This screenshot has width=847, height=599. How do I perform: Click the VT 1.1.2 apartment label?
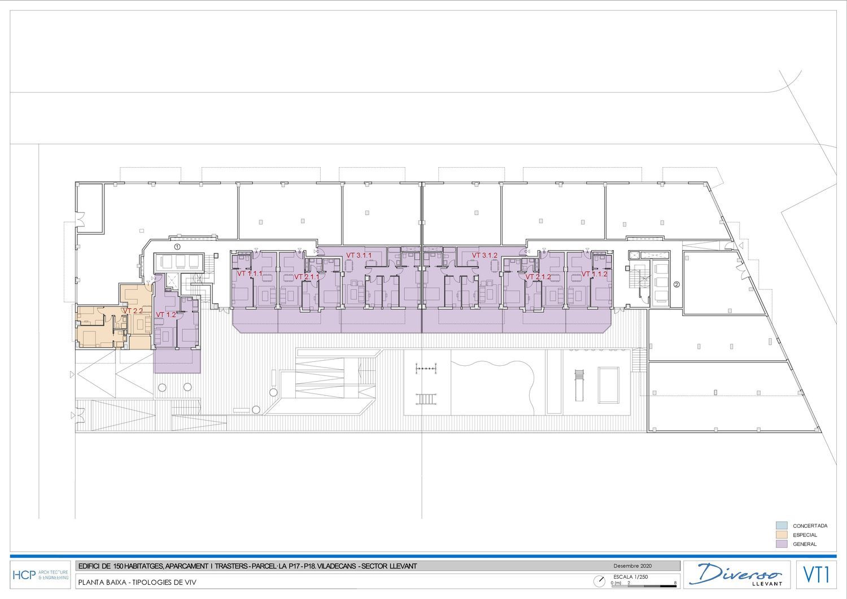coord(594,274)
